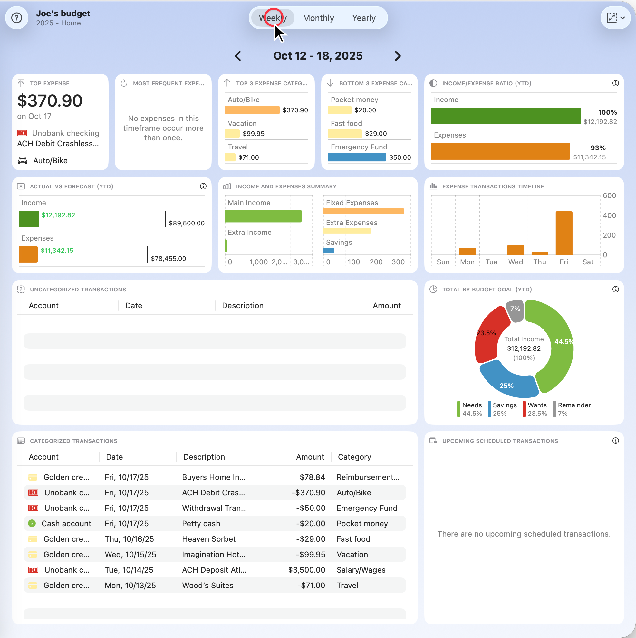The height and width of the screenshot is (638, 636).
Task: Go to the previous week with the left chevron
Action: pyautogui.click(x=238, y=56)
